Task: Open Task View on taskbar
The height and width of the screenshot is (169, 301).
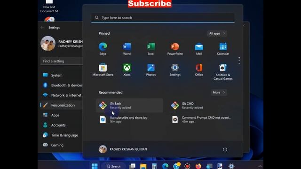Action: pyautogui.click(x=132, y=166)
